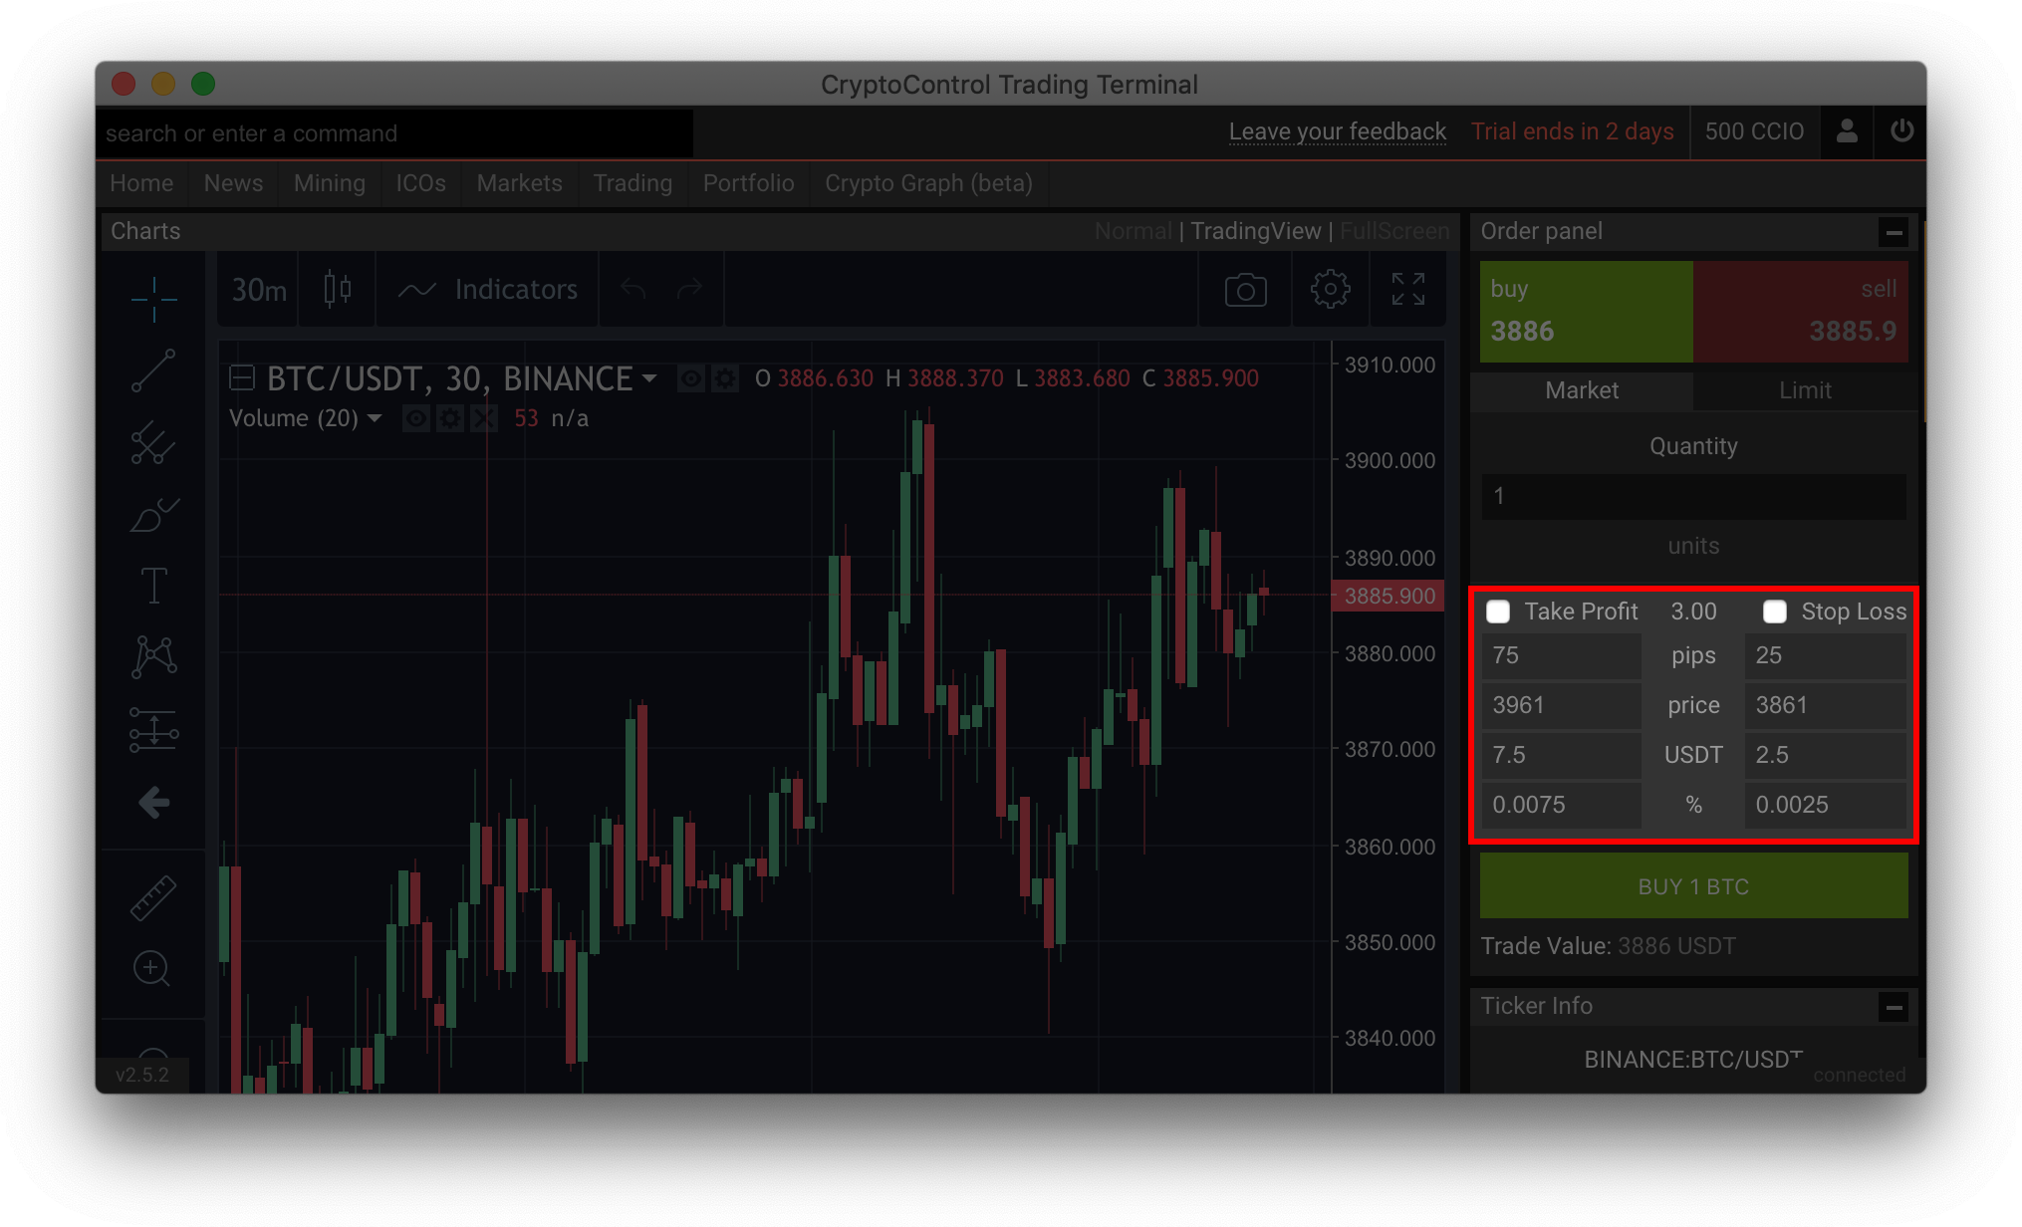Enable the Stop Loss checkbox
2022x1227 pixels.
[x=1775, y=612]
